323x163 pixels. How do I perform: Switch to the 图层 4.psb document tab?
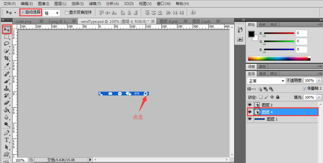tap(168, 21)
